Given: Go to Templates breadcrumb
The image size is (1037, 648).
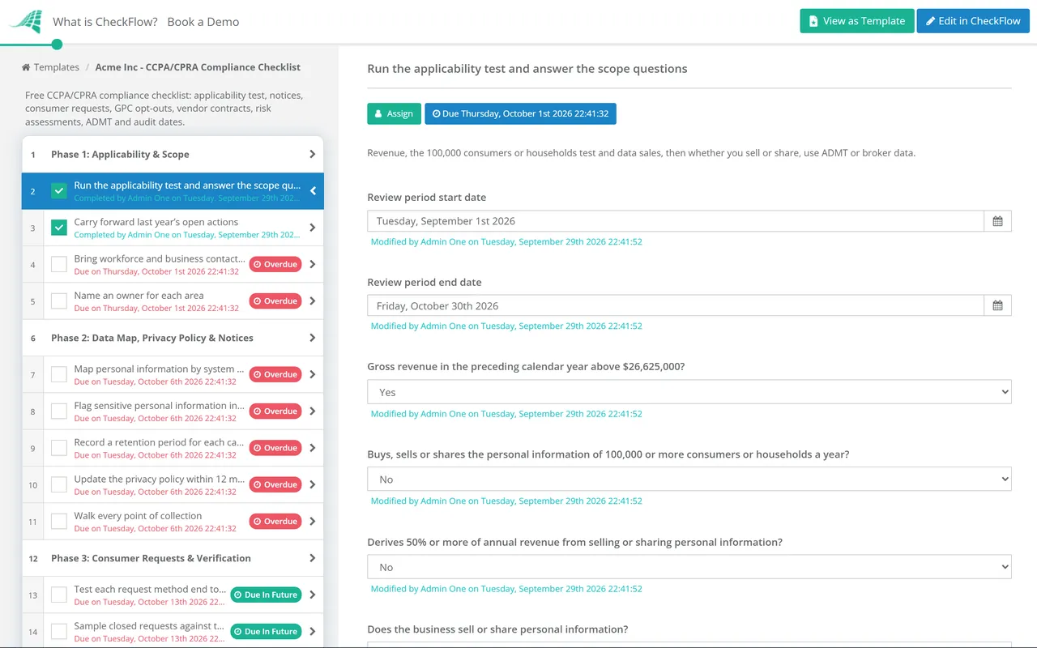Looking at the screenshot, I should point(56,67).
